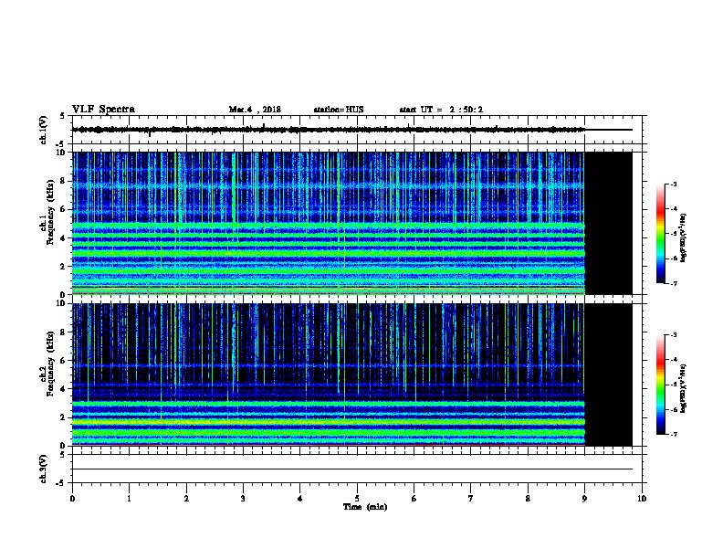The width and height of the screenshot is (723, 559).
Task: Click the "8" kHz tick on ch.2 frequency axis
Action: (x=63, y=332)
